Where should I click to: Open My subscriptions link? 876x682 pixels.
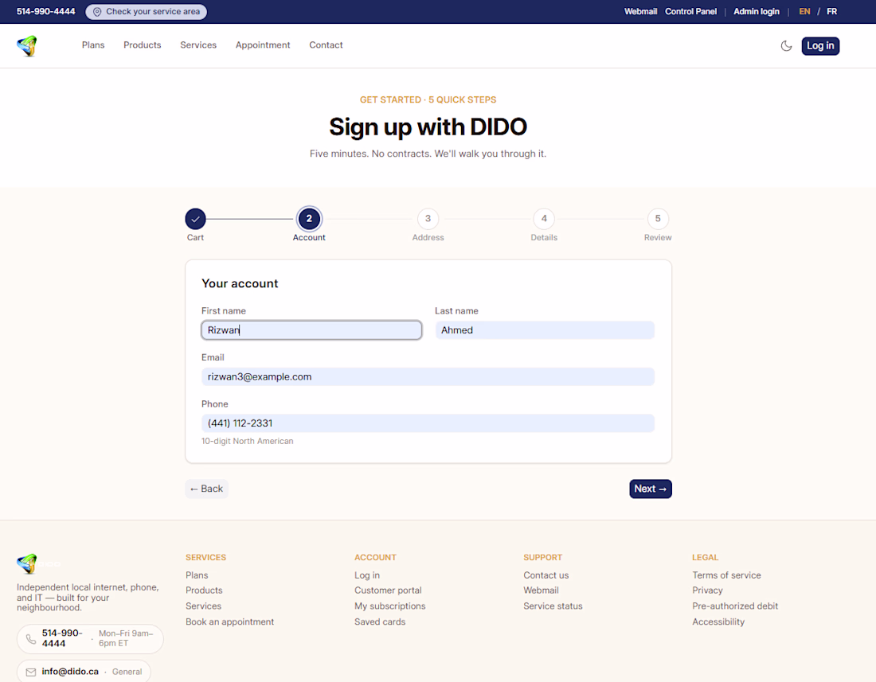pyautogui.click(x=390, y=606)
